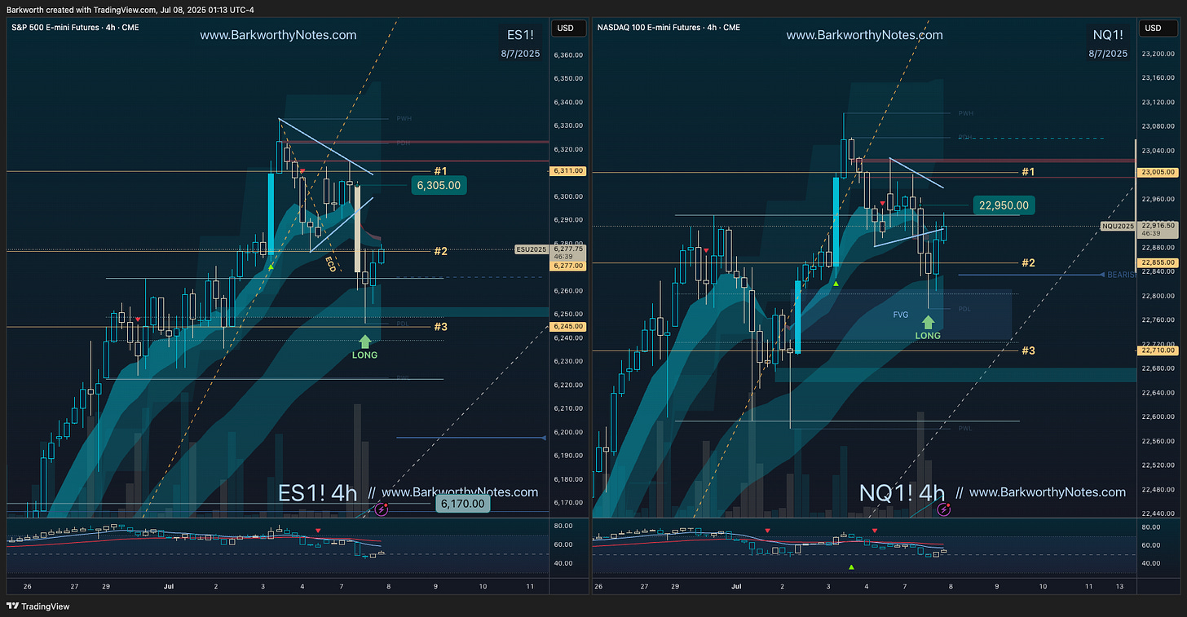Click the PDL label on the ES1! chart

pyautogui.click(x=402, y=324)
